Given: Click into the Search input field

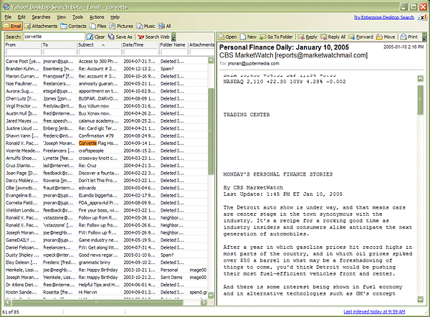Looking at the screenshot, I should click(x=54, y=37).
